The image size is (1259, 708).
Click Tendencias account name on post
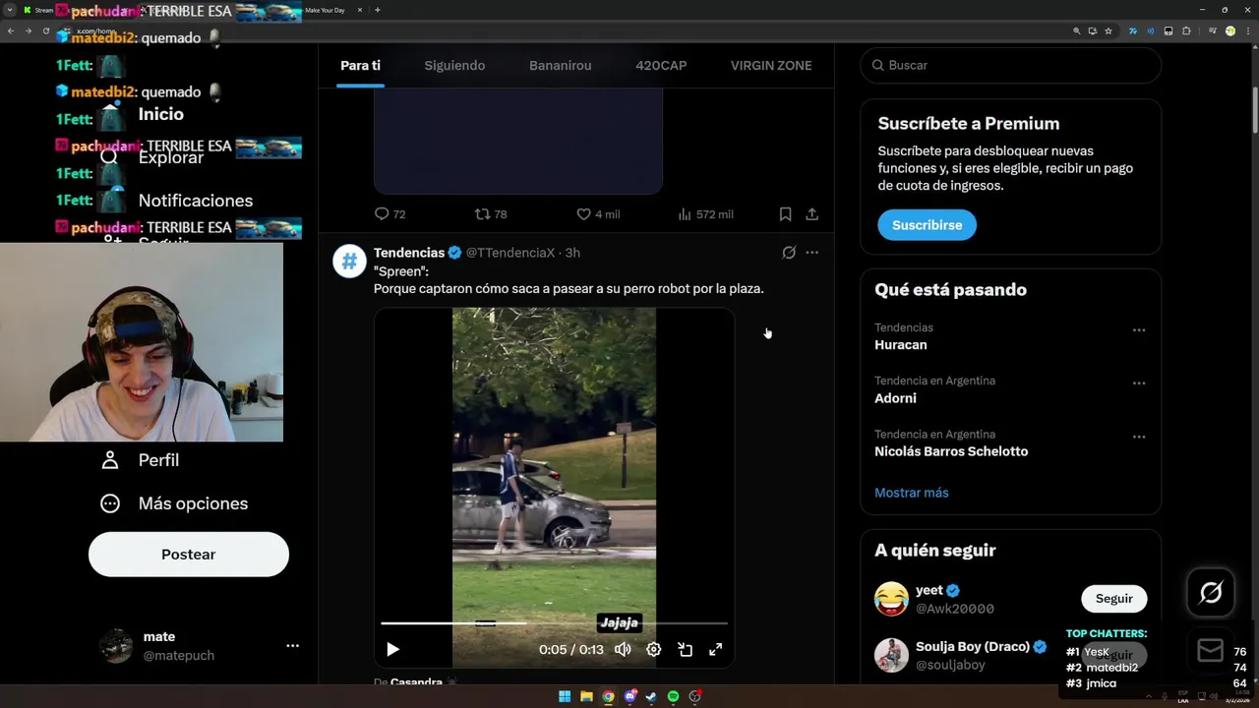pyautogui.click(x=409, y=253)
